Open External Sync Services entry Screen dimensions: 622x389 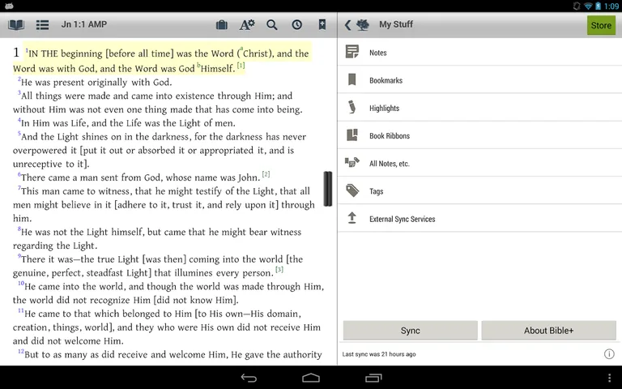tap(479, 219)
